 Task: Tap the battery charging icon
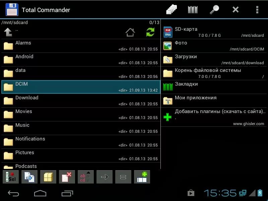click(260, 193)
